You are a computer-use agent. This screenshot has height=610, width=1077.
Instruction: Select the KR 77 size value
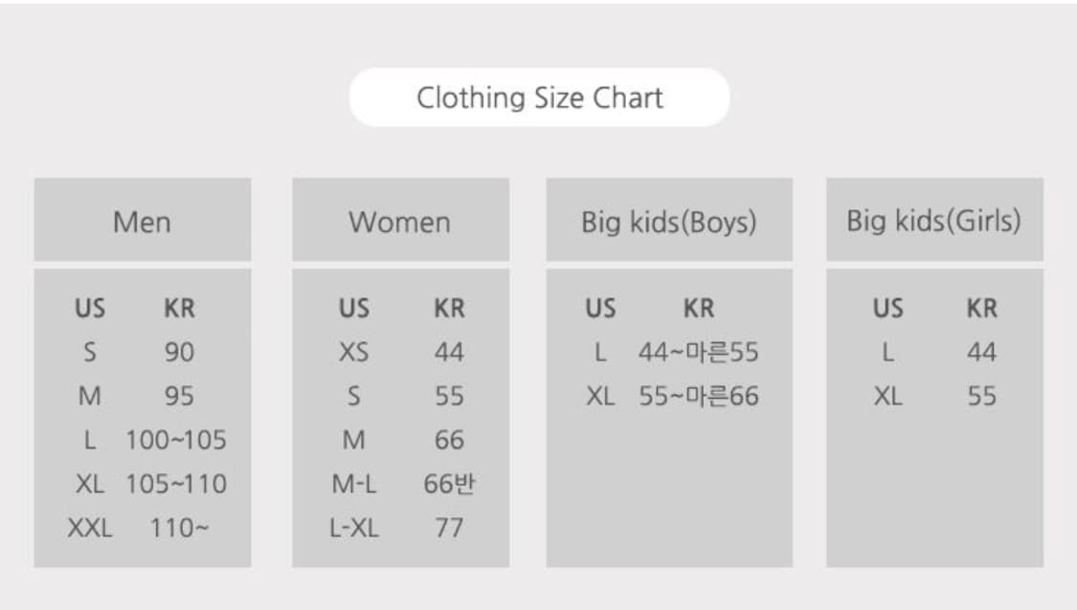tap(449, 527)
